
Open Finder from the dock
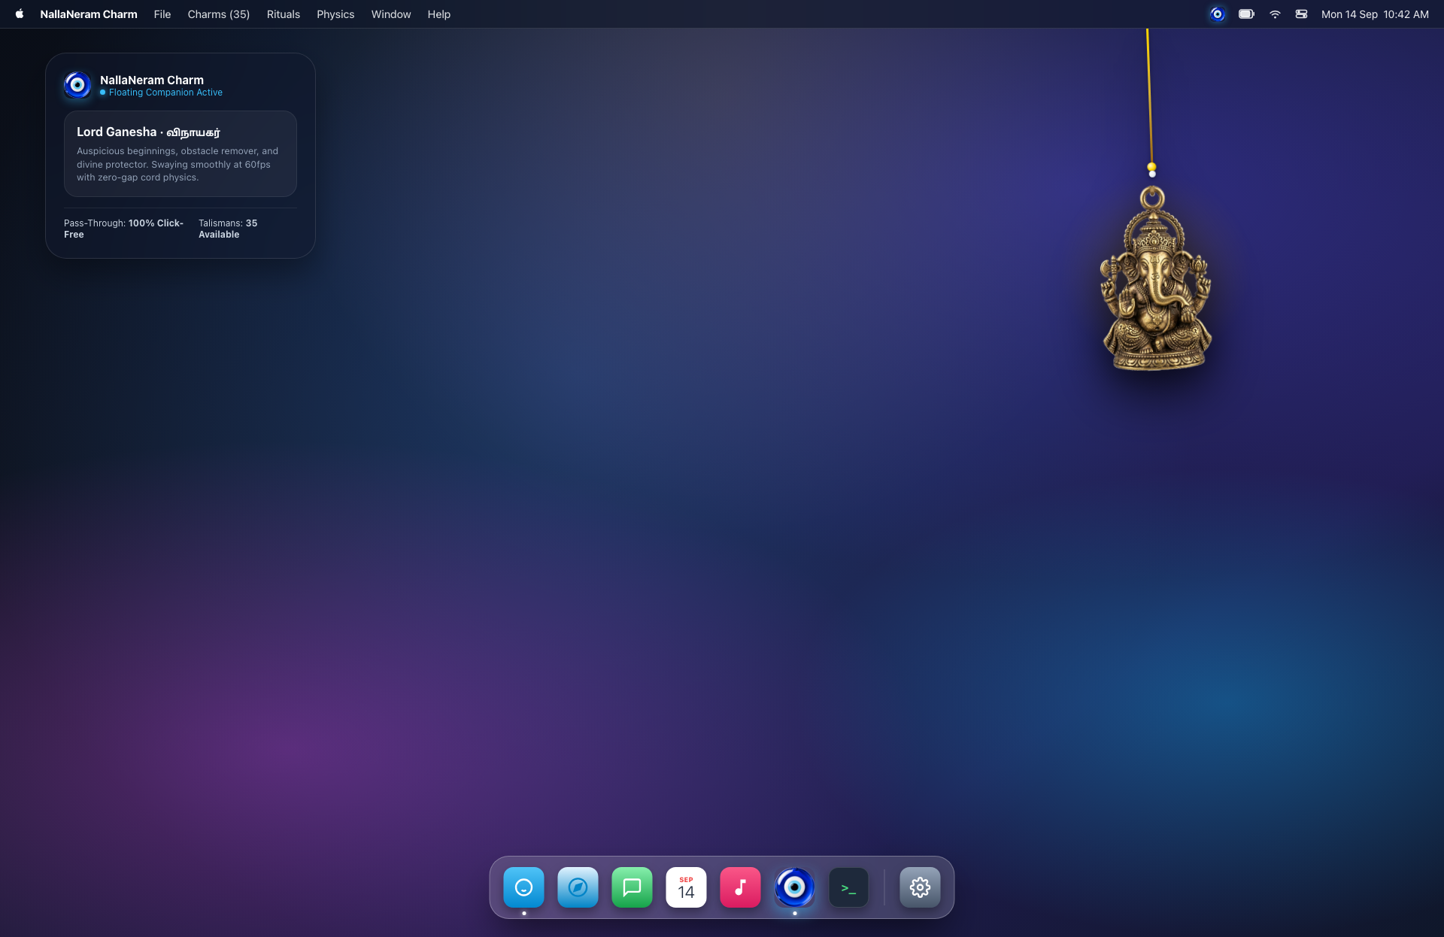(523, 887)
